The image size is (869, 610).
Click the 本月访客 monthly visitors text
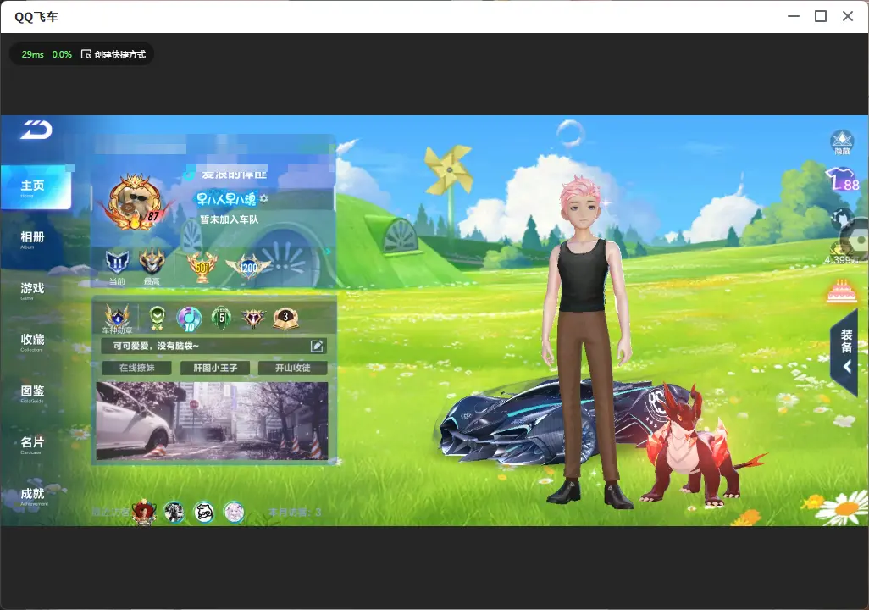pos(295,513)
